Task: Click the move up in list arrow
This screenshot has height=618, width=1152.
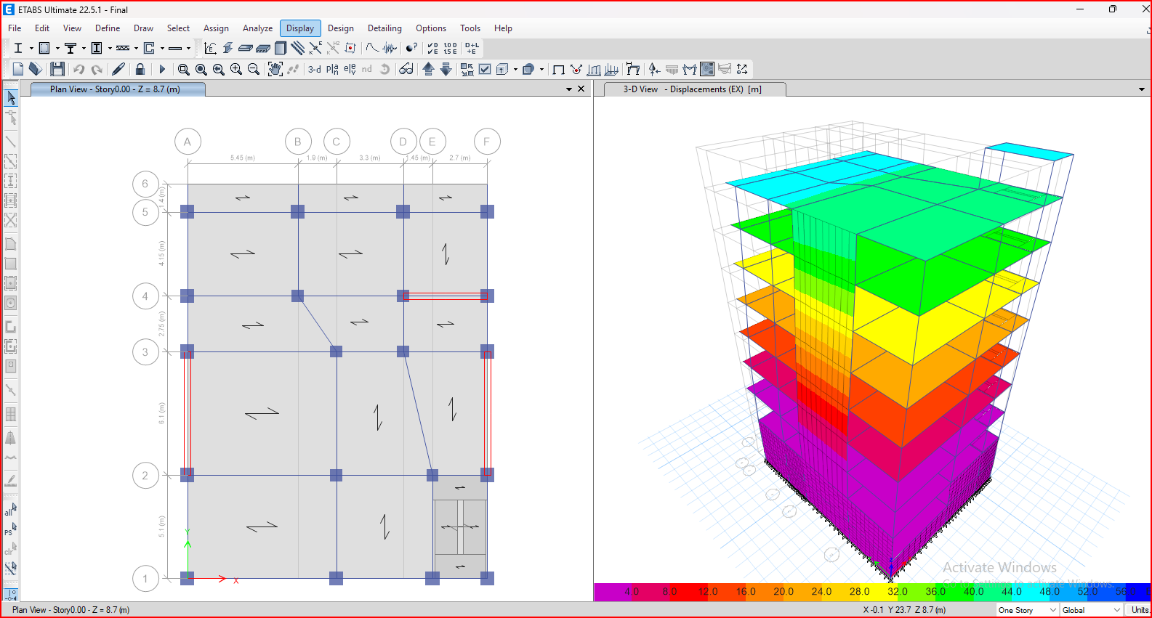Action: point(428,69)
